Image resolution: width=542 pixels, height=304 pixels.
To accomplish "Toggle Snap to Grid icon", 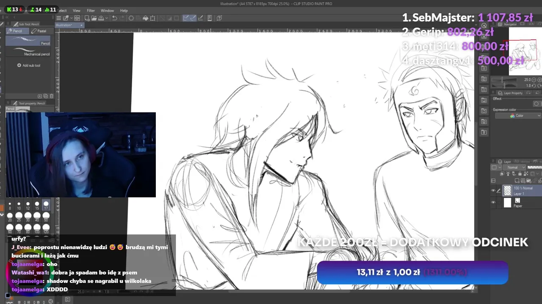I will [x=200, y=18].
